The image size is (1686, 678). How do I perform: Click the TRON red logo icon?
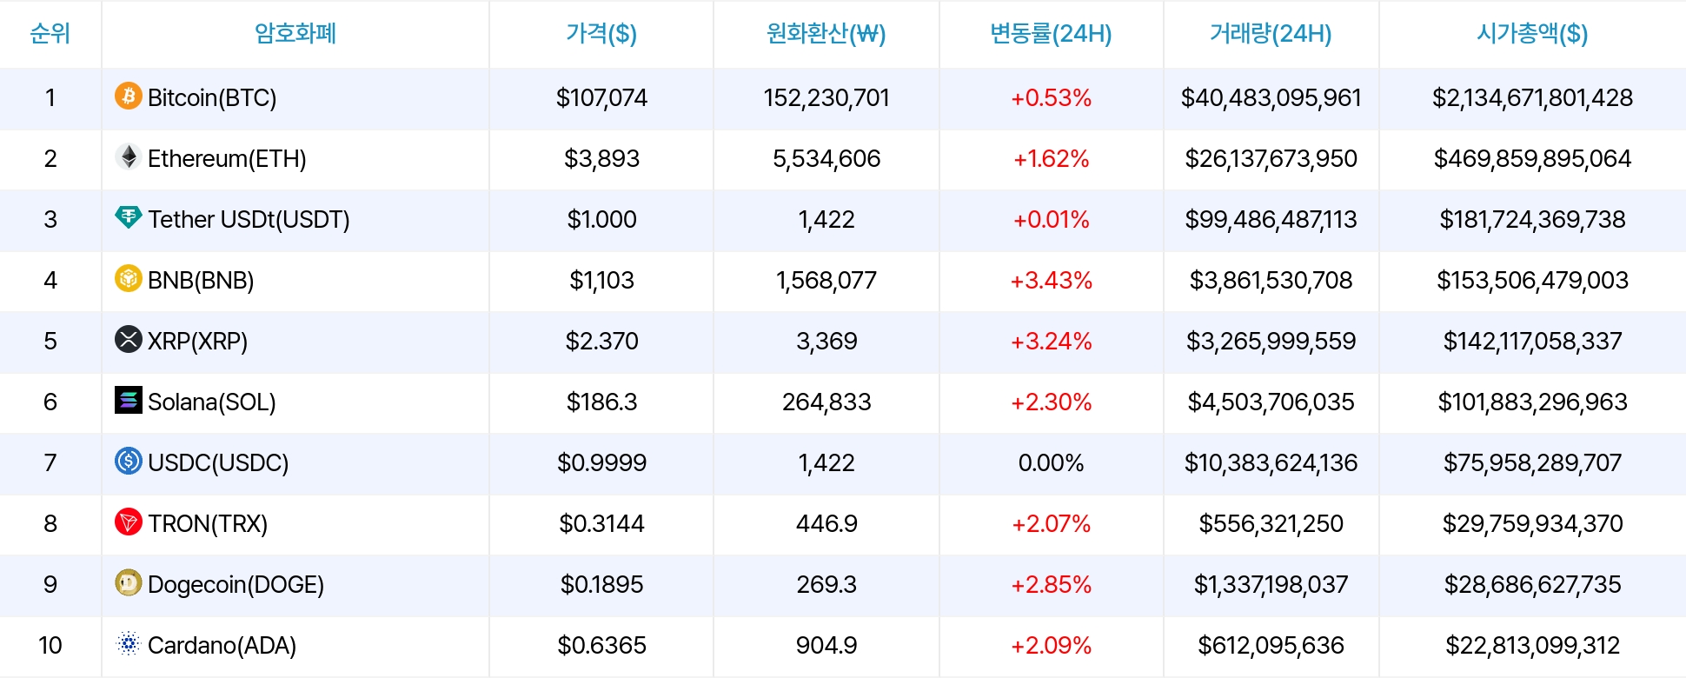[x=129, y=522]
